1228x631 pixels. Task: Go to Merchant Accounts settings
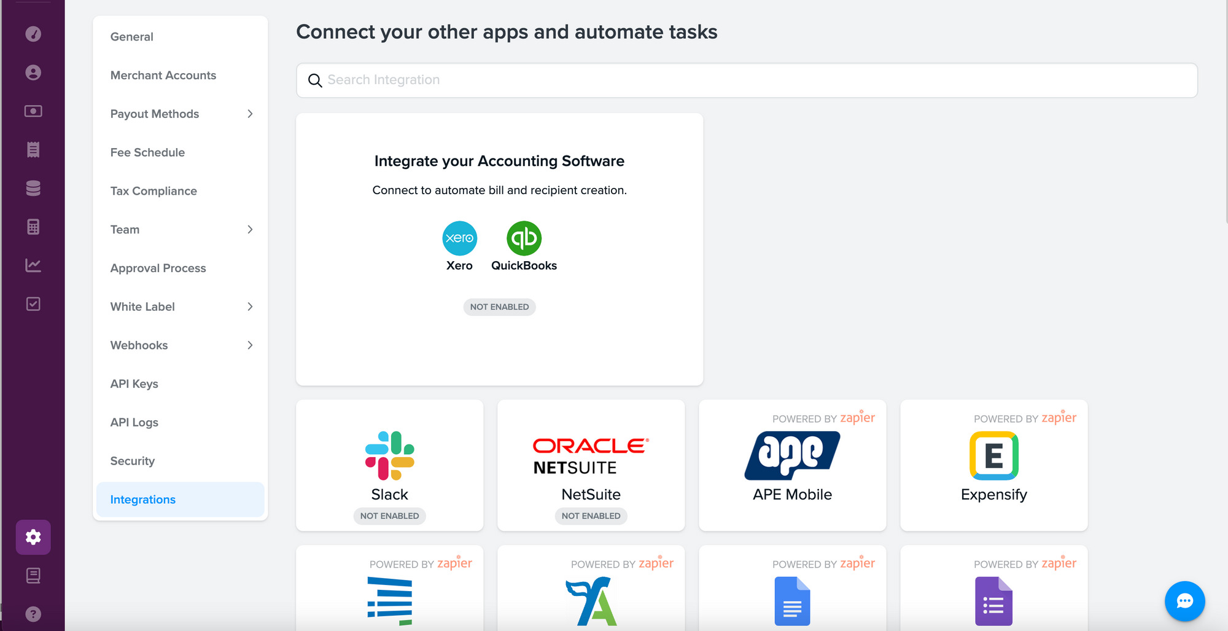pyautogui.click(x=163, y=75)
